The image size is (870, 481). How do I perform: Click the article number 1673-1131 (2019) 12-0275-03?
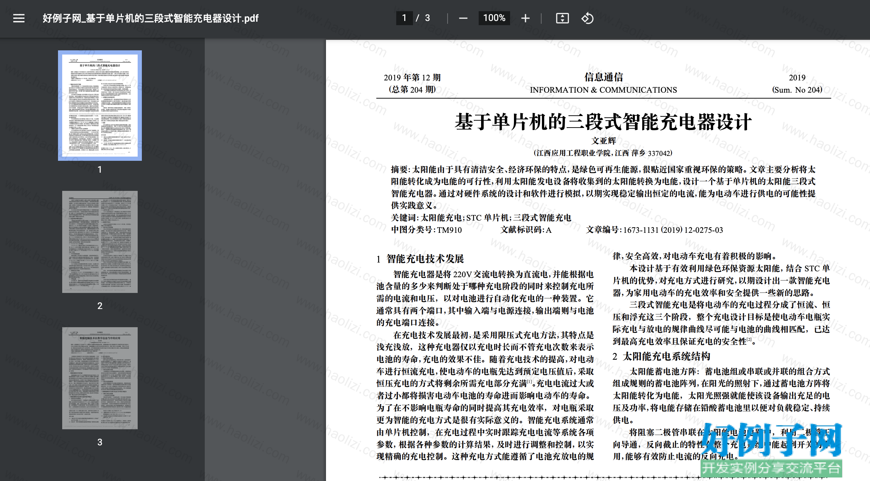(673, 230)
